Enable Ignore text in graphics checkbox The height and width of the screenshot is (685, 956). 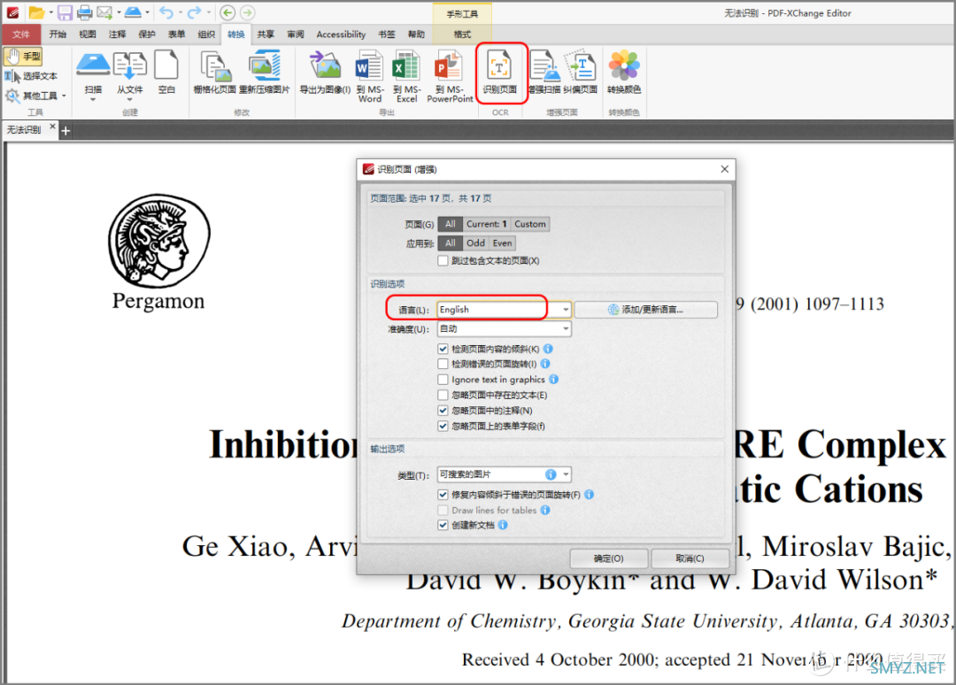pyautogui.click(x=443, y=380)
